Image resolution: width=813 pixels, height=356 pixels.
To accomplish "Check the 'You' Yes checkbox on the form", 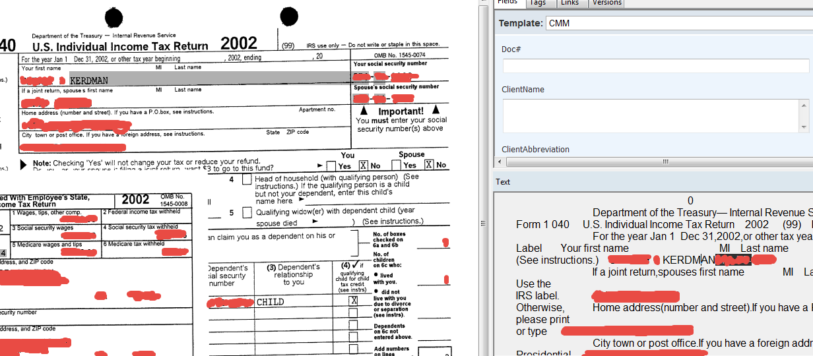I will (331, 165).
